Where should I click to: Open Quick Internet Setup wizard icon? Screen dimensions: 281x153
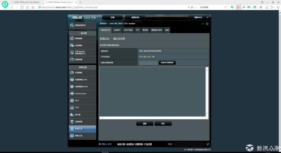[72, 25]
